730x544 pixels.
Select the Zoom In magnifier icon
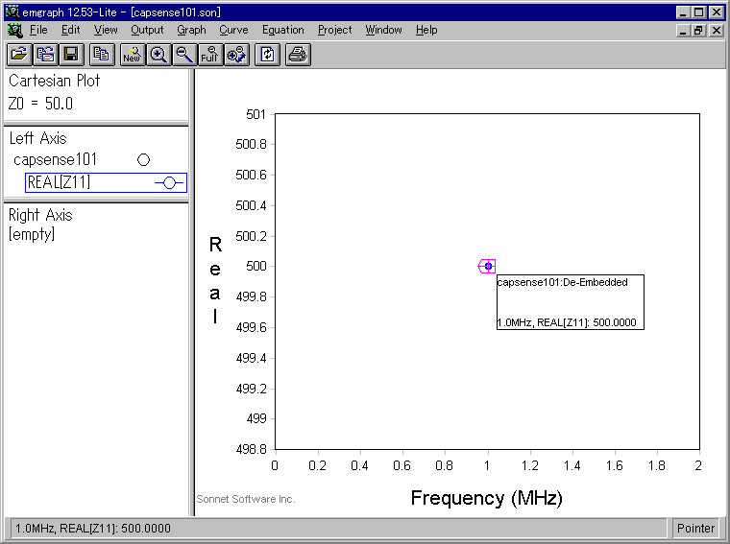tap(158, 55)
